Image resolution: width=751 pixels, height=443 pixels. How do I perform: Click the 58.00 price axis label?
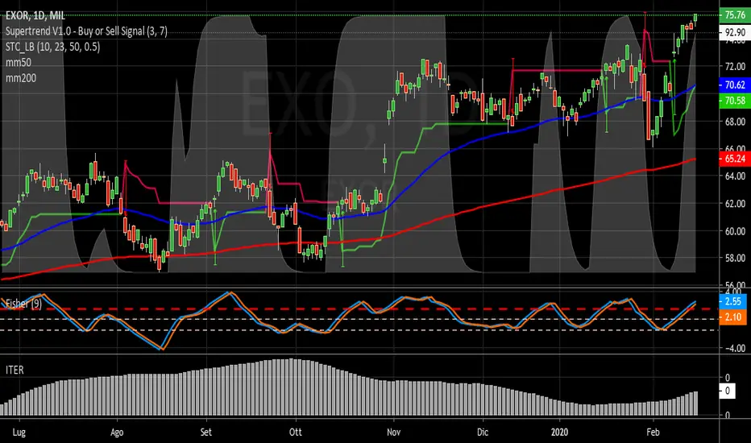click(x=735, y=258)
